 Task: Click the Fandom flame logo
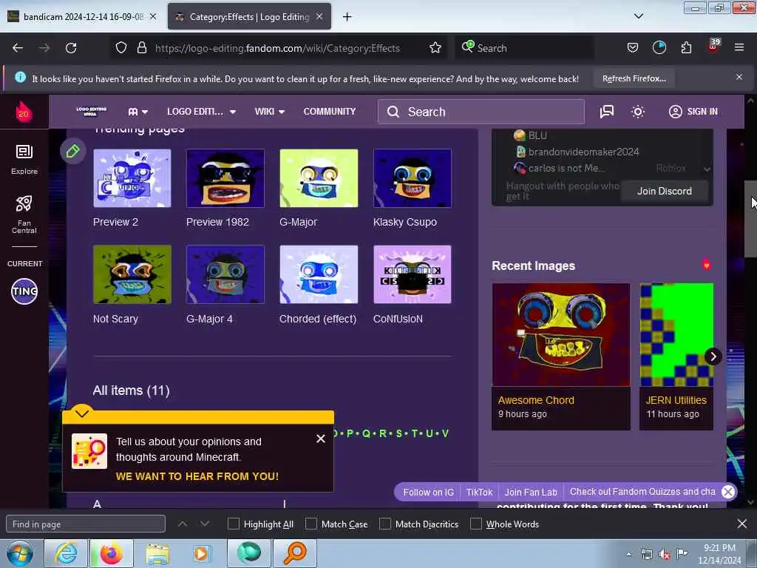pos(24,112)
